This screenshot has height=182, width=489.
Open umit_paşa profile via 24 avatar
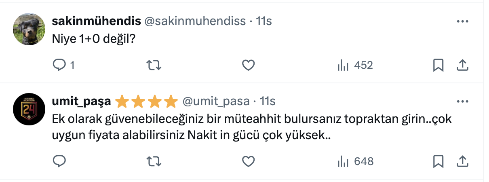click(29, 109)
